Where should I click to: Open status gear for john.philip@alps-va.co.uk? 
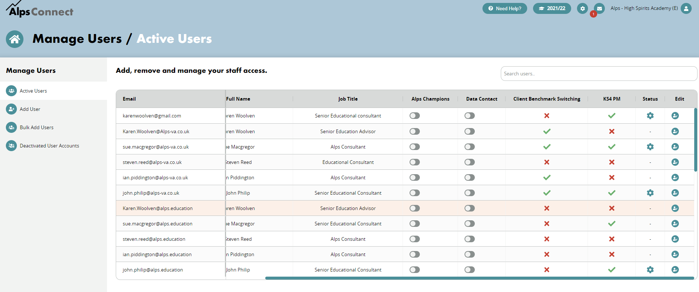(650, 193)
